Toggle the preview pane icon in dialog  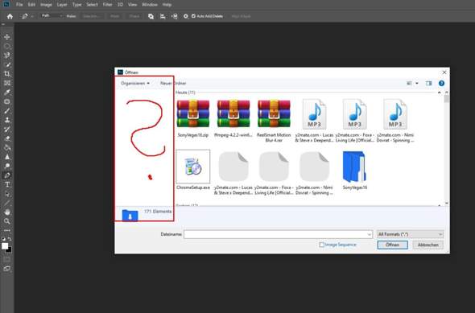tap(428, 83)
